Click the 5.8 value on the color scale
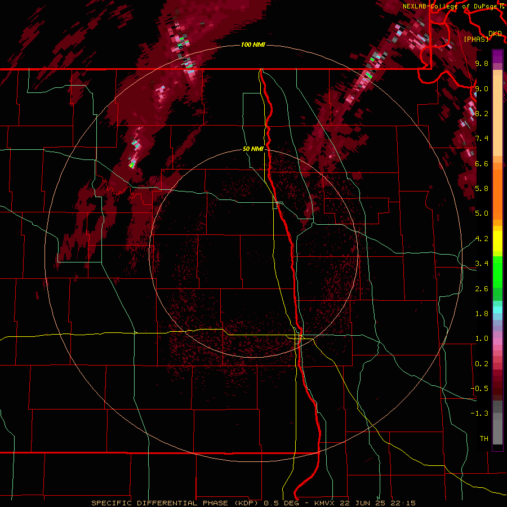This screenshot has height=507, width=507. pyautogui.click(x=482, y=189)
